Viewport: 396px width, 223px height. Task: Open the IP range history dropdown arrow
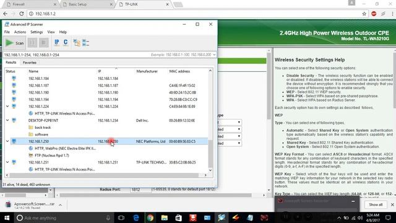point(214,55)
